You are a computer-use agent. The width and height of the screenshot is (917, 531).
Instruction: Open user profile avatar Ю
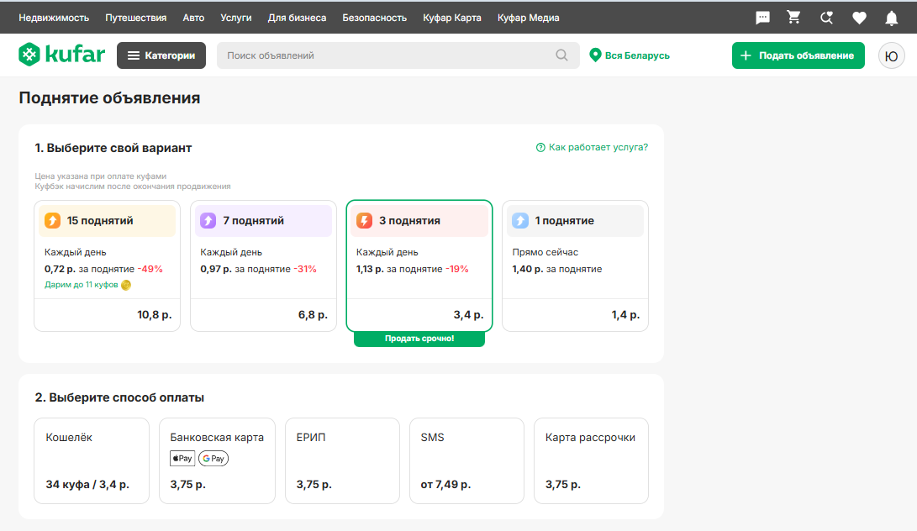click(x=891, y=55)
